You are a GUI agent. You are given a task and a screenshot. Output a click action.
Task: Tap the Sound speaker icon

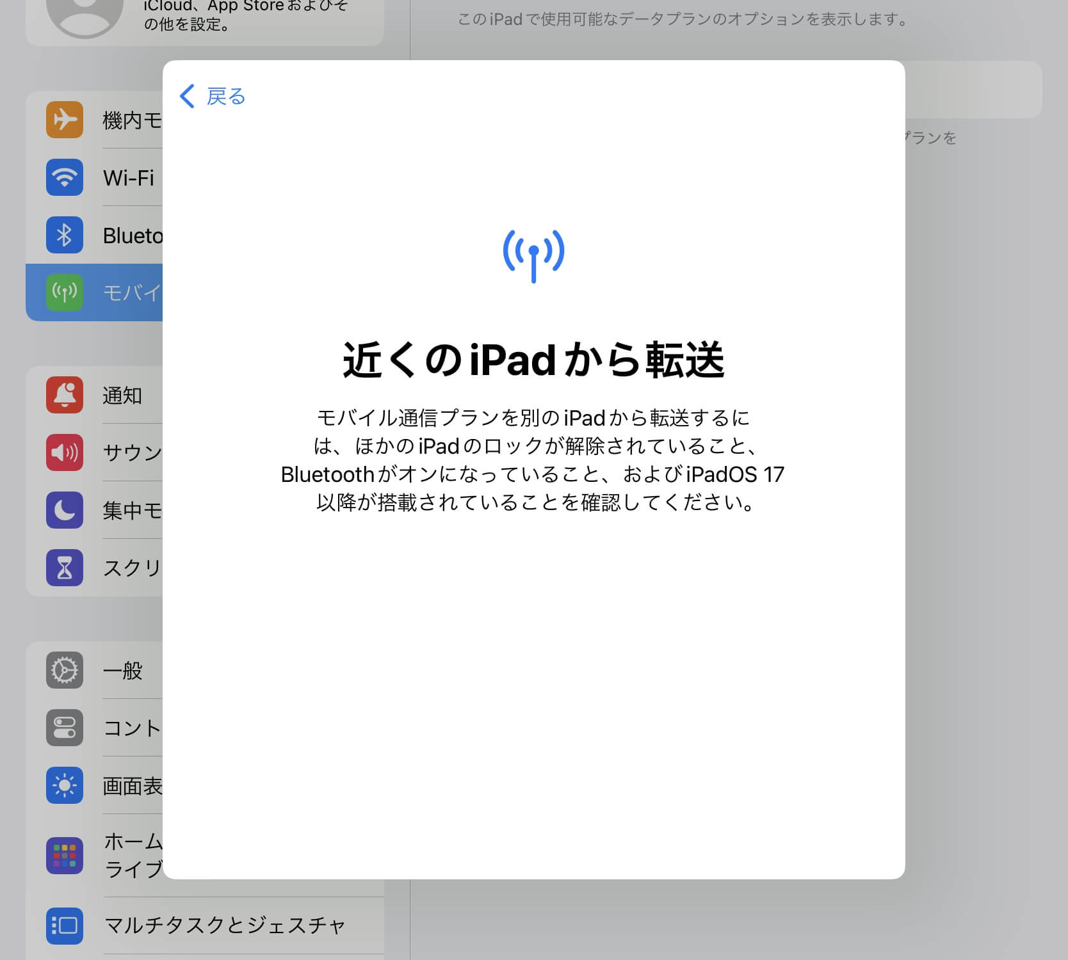pyautogui.click(x=65, y=452)
